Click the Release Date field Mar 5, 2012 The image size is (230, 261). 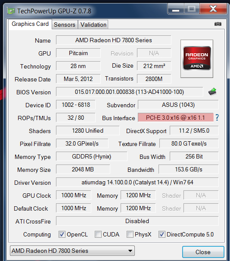78,79
